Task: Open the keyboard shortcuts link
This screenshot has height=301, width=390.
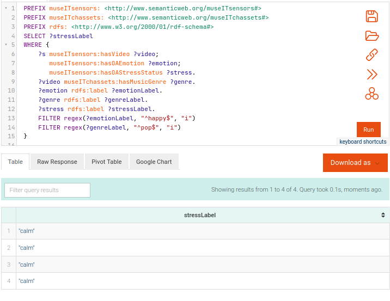Action: (363, 142)
